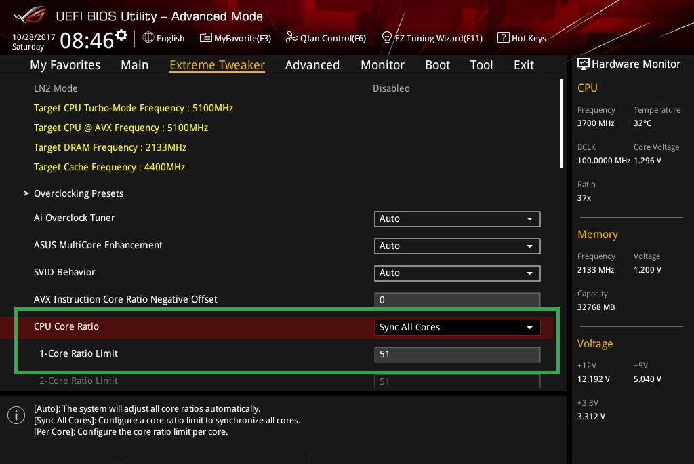Click the CPU frequency value 3700 MHz
694x464 pixels.
pyautogui.click(x=596, y=123)
